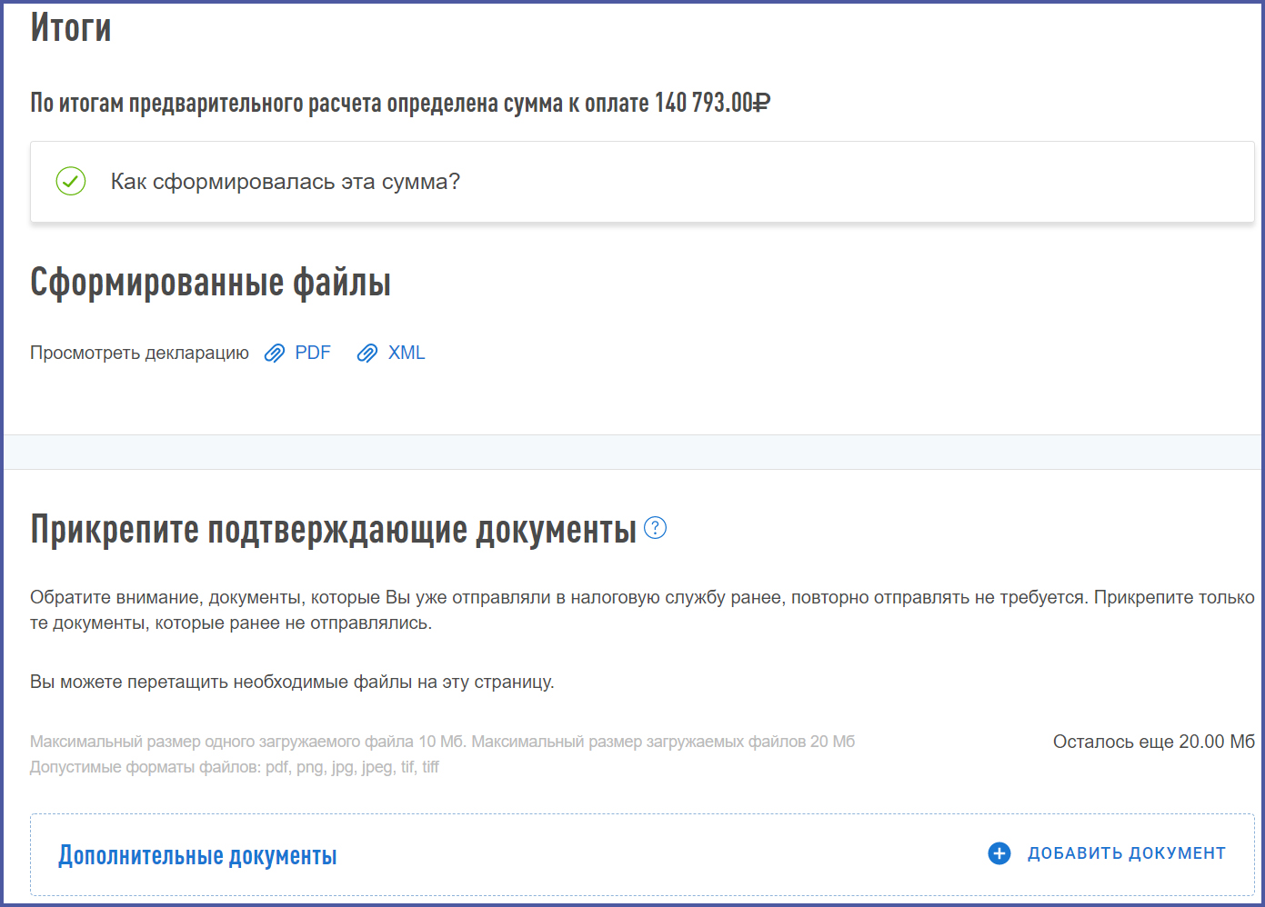Click the payment sum line '140 793.00₽'
Image resolution: width=1265 pixels, height=907 pixels.
point(713,103)
